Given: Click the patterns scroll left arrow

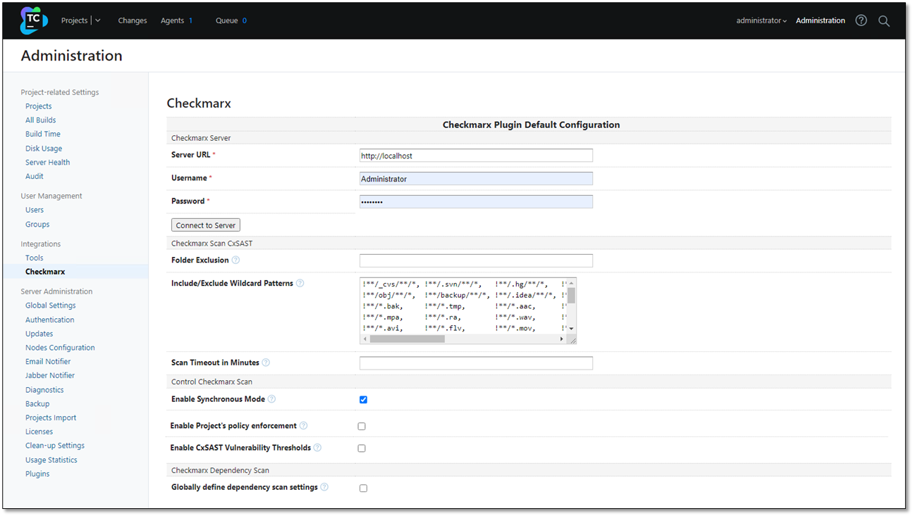Looking at the screenshot, I should click(364, 339).
